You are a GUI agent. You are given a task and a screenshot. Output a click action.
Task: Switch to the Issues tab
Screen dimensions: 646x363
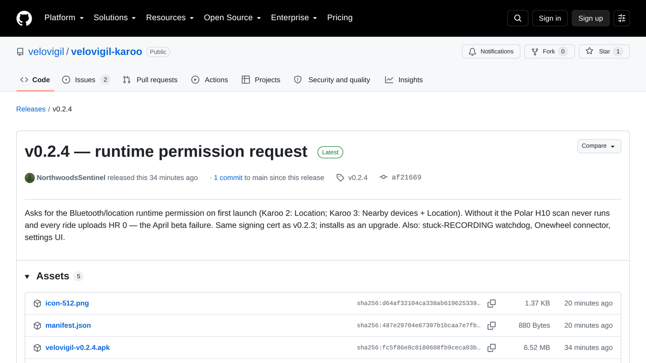[86, 80]
